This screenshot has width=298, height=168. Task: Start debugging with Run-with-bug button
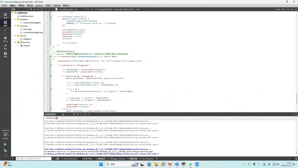[x=5, y=150]
